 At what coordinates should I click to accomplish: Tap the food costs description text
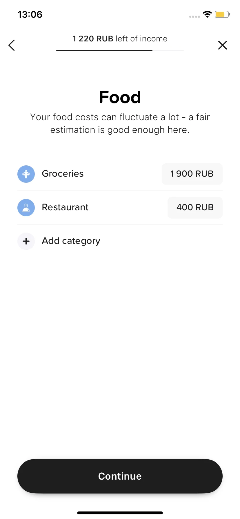(x=120, y=123)
